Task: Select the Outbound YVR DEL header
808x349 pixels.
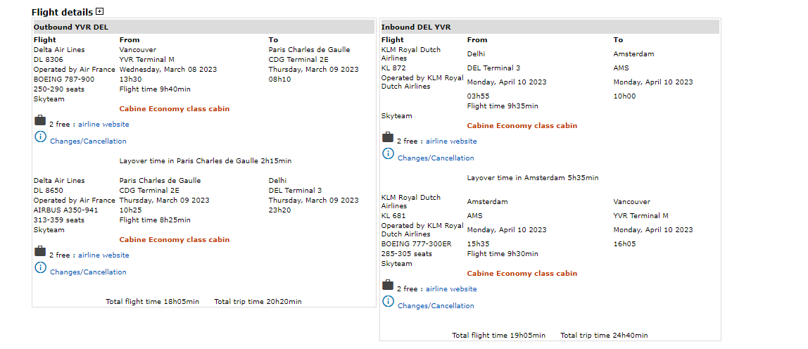Action: 71,27
